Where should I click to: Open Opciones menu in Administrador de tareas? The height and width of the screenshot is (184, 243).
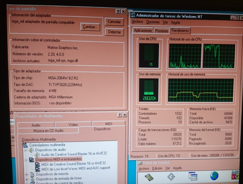(x=153, y=22)
